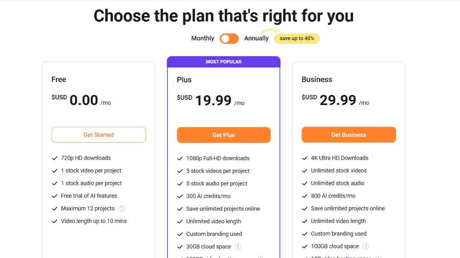Viewport: 460px width, 258px height.
Task: Click the Business plan title
Action: [317, 80]
